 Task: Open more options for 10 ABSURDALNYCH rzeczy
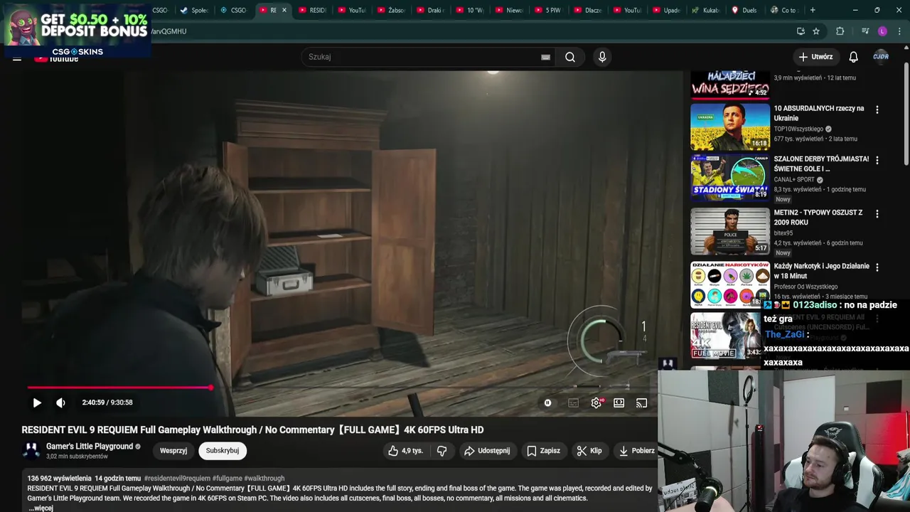point(877,110)
